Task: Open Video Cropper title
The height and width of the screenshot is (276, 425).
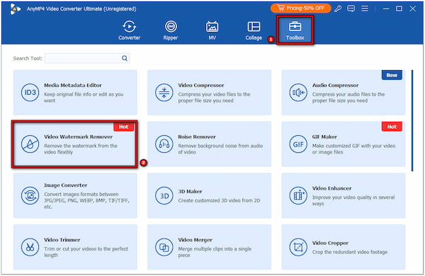Action: (330, 243)
